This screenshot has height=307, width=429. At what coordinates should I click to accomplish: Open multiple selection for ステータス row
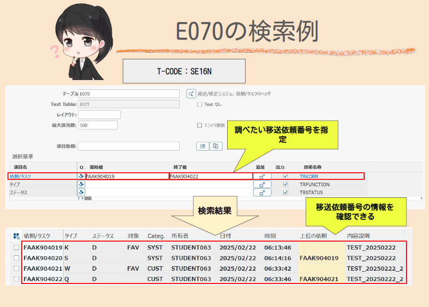[81, 192]
